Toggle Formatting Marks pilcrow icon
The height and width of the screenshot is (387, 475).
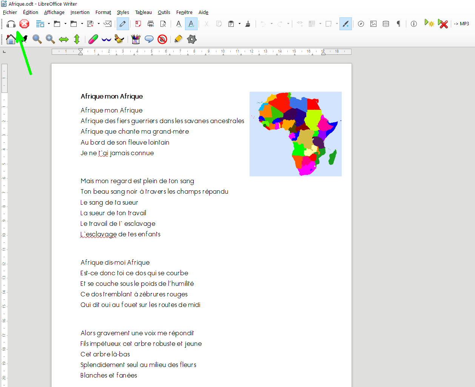click(x=398, y=24)
